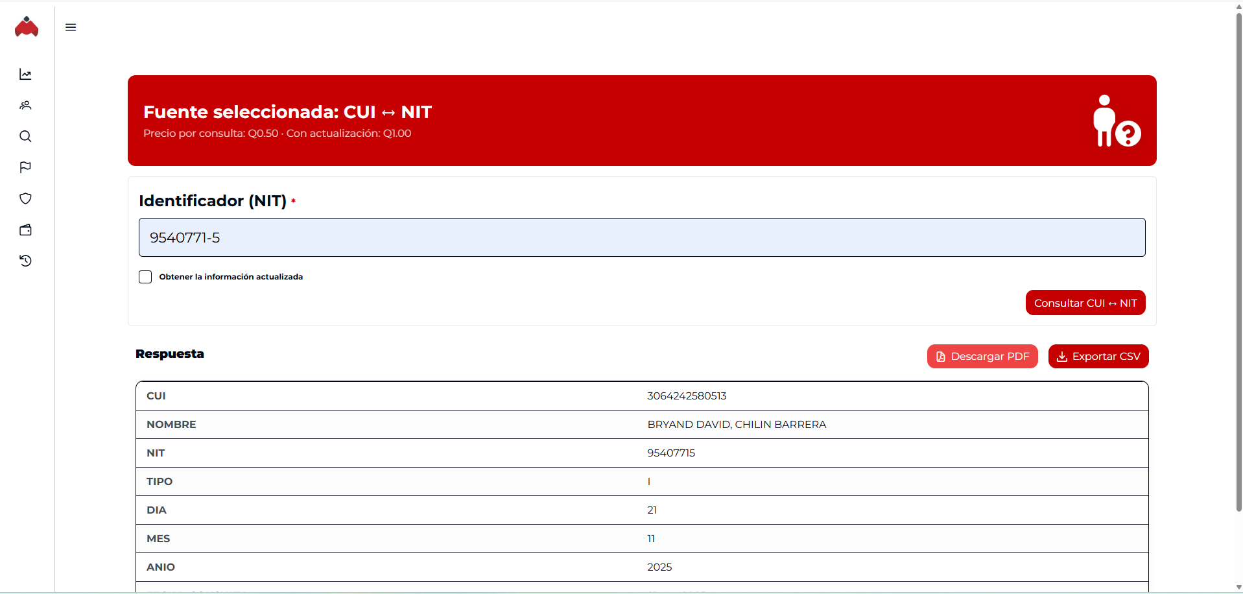This screenshot has height=594, width=1243.
Task: Click the Identificador (NIT) input field
Action: click(641, 237)
